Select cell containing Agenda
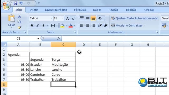This screenshot has height=95, width=169. (18, 55)
